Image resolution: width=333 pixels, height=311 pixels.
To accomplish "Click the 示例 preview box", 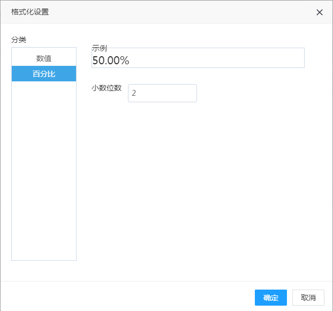I will point(214,59).
